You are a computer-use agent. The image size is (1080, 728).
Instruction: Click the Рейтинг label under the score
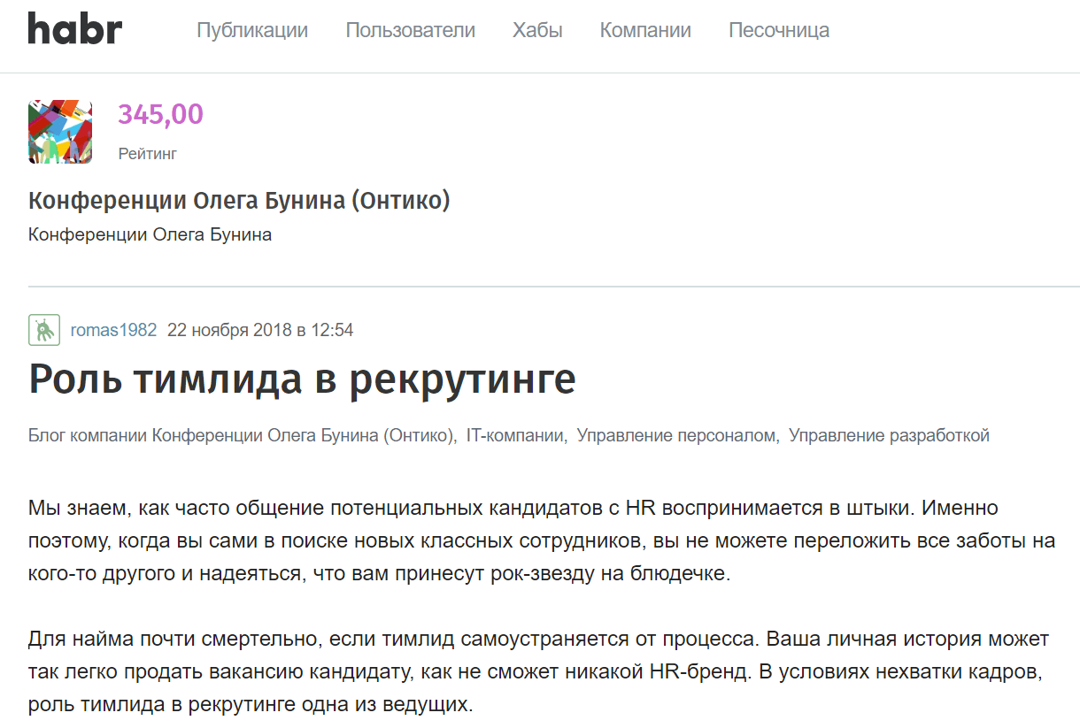tap(147, 154)
